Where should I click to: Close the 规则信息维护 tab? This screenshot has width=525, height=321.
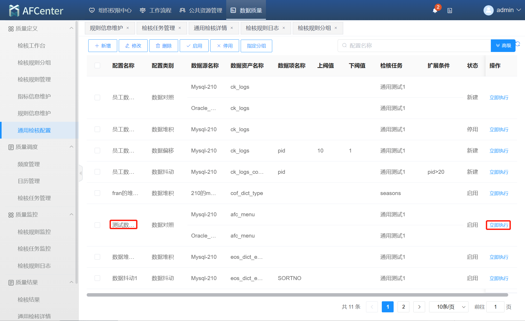click(x=128, y=28)
